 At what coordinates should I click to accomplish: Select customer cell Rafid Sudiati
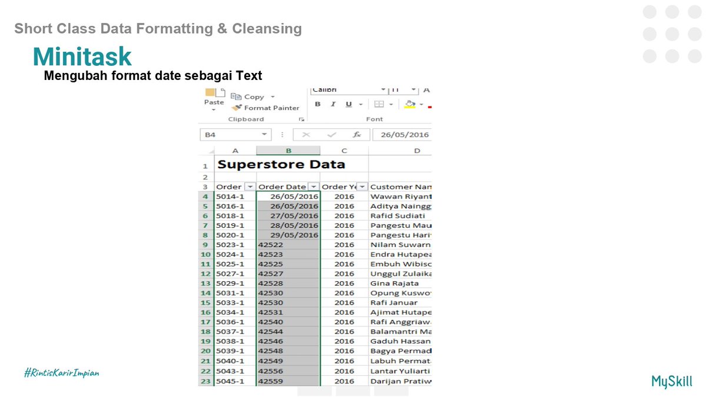coord(400,216)
